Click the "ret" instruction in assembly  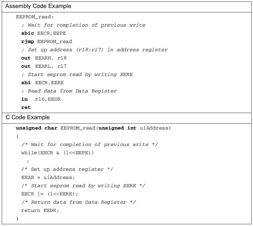[x=26, y=107]
